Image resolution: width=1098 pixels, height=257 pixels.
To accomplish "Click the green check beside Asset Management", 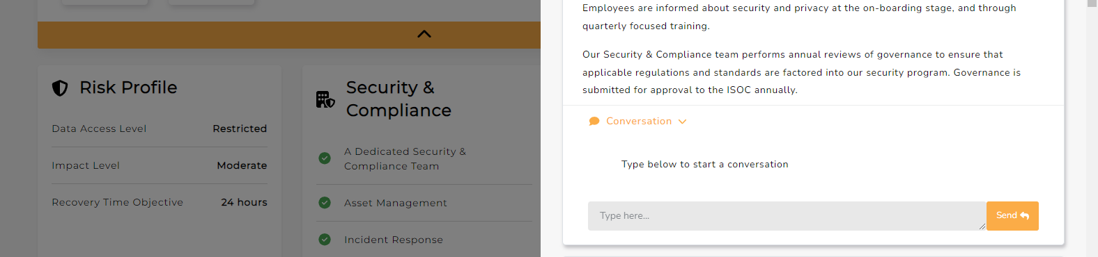I will point(325,203).
